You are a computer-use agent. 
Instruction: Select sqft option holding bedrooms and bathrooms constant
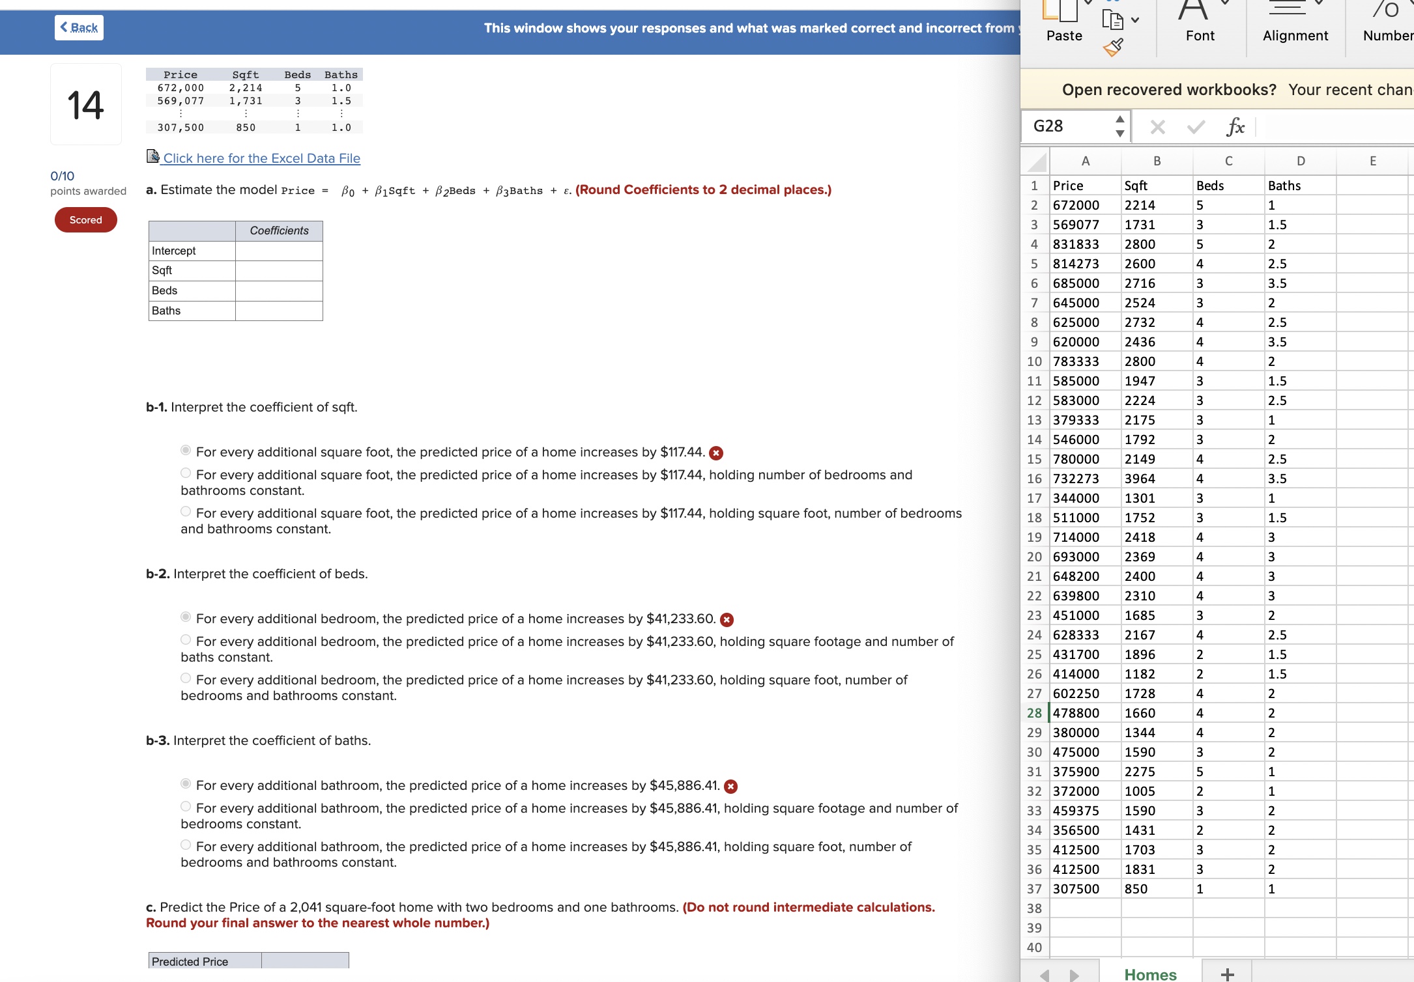click(x=186, y=473)
